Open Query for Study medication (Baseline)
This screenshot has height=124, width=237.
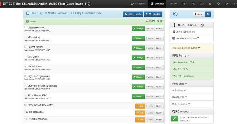(x=159, y=87)
